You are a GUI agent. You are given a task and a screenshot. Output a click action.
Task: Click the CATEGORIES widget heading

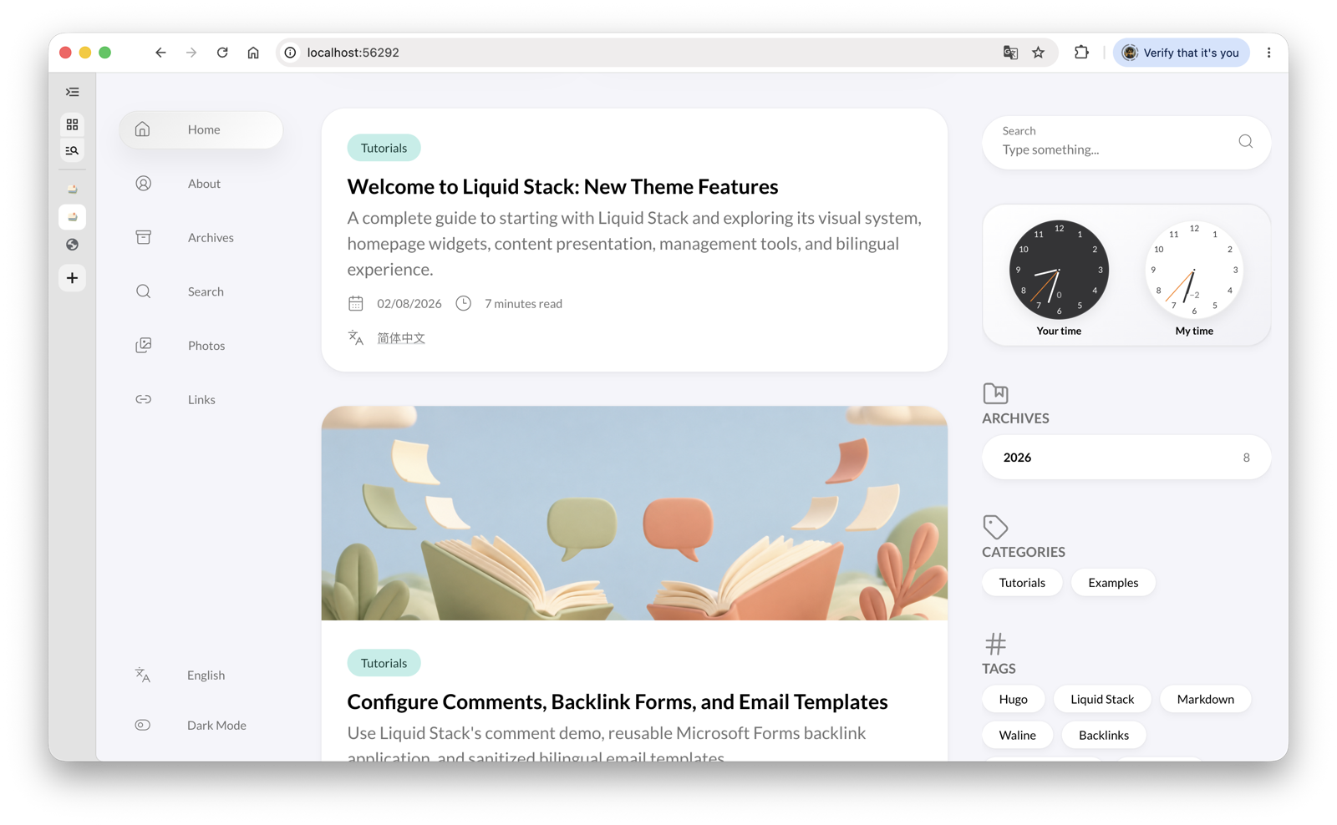pyautogui.click(x=1024, y=552)
